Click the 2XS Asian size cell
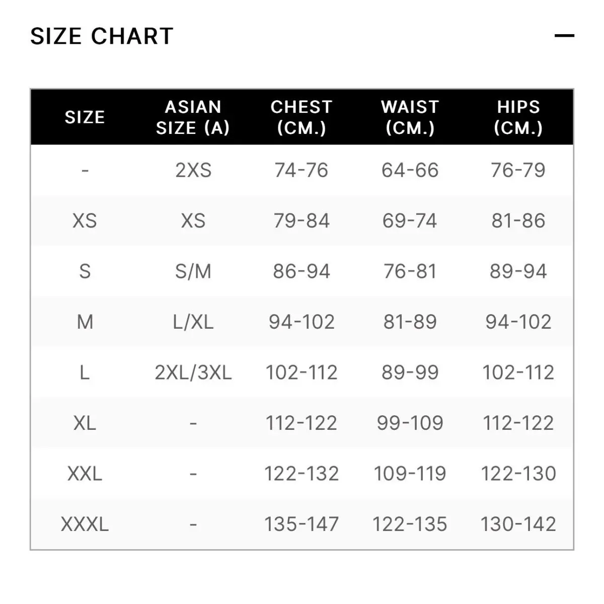 193,170
